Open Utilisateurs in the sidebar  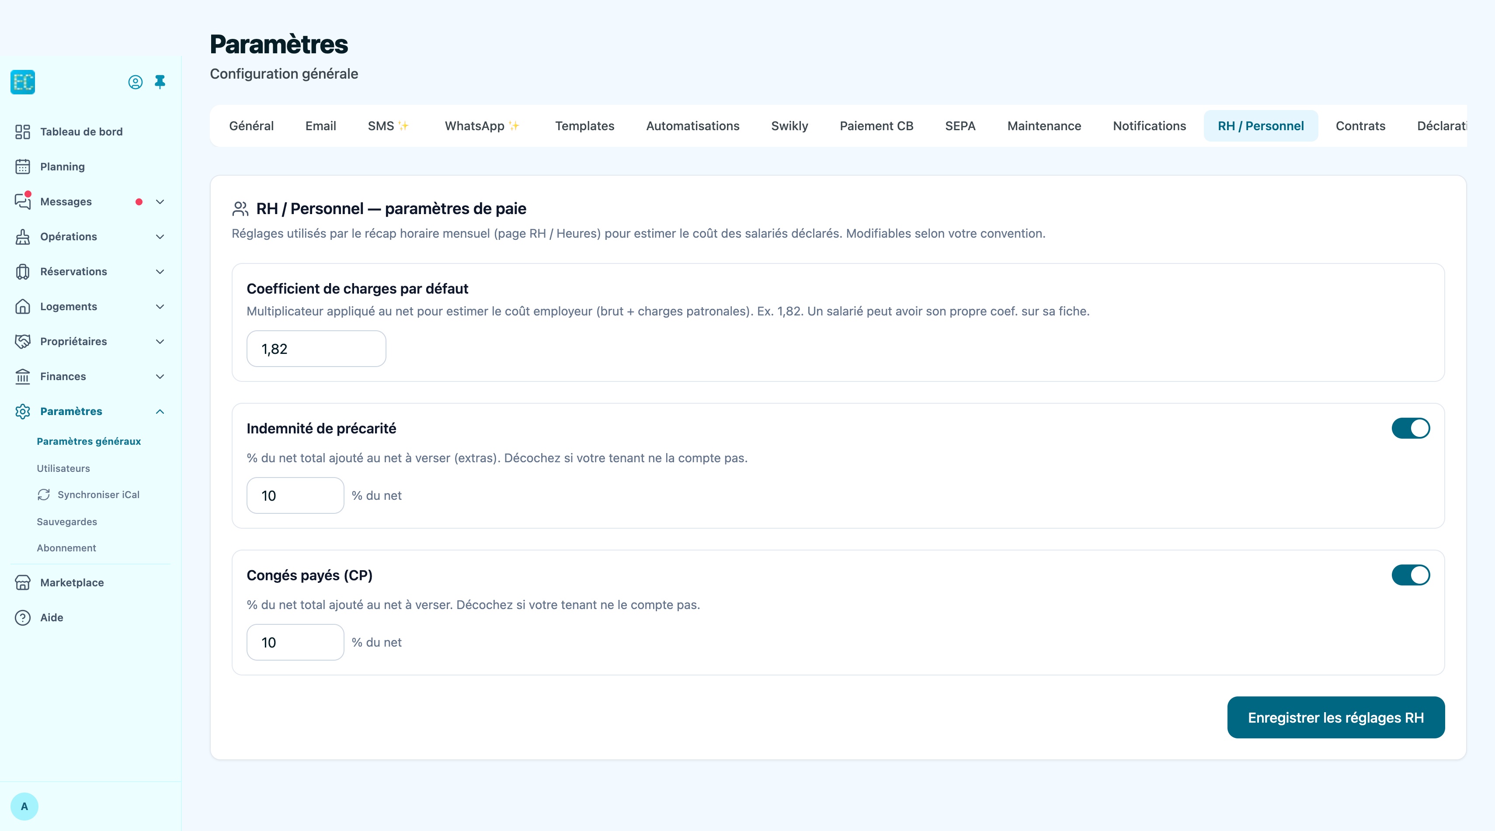tap(63, 468)
